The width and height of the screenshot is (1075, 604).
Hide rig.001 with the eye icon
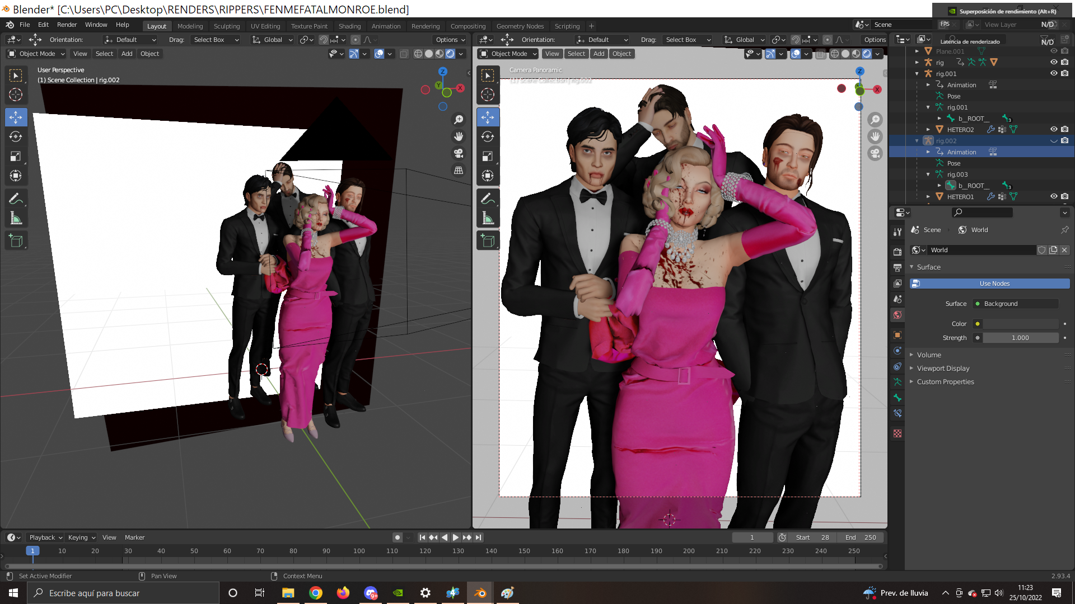[x=1053, y=73]
